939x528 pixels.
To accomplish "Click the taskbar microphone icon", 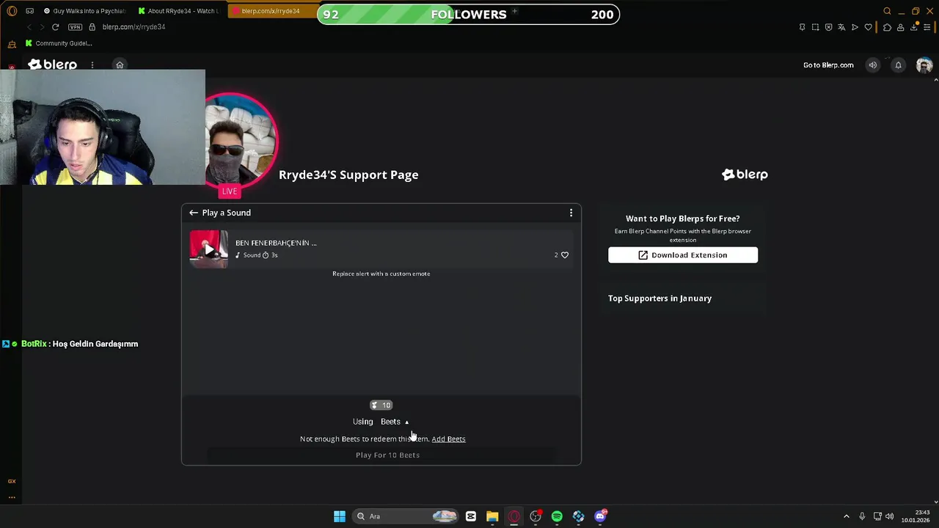I will point(862,516).
